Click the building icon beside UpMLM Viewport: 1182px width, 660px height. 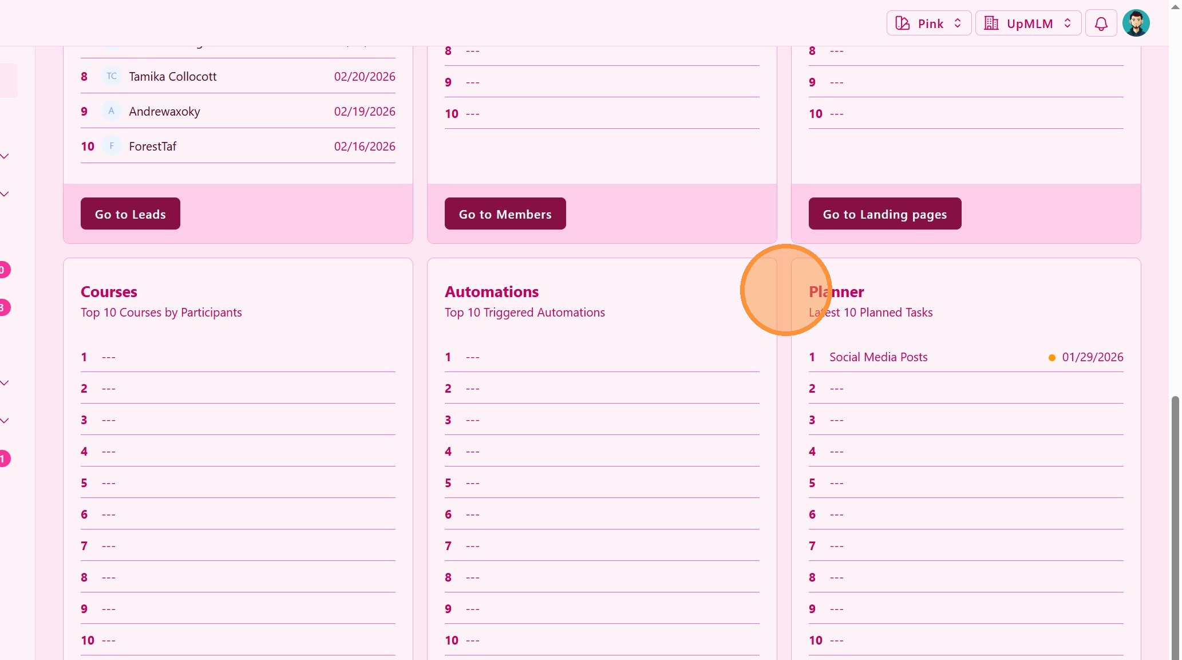coord(991,23)
